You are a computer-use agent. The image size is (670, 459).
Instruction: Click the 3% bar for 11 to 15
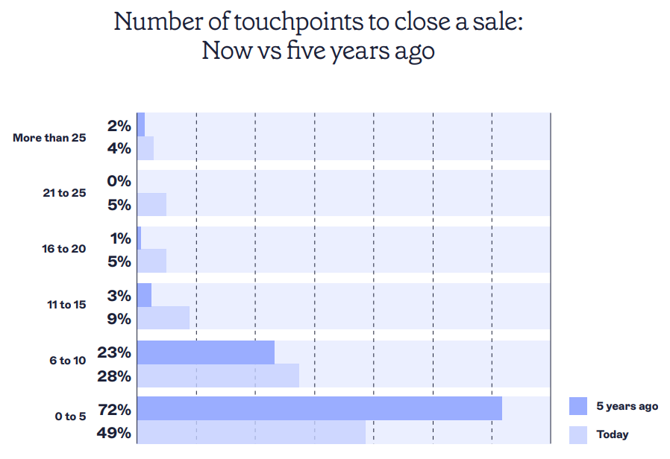(x=145, y=295)
